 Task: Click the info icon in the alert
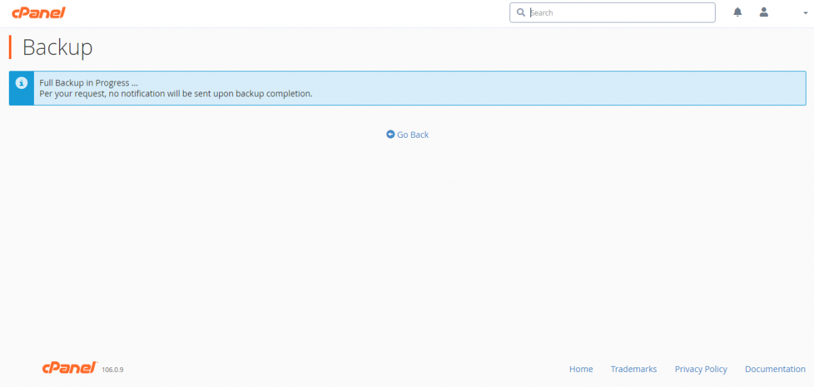(22, 83)
